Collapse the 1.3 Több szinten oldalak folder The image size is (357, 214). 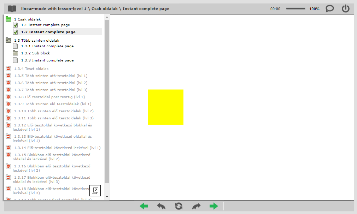8,40
